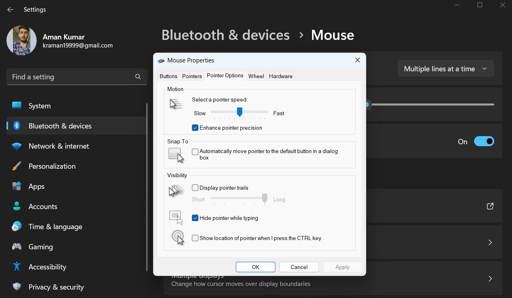
Task: Enable Display pointer trails
Action: click(x=195, y=188)
